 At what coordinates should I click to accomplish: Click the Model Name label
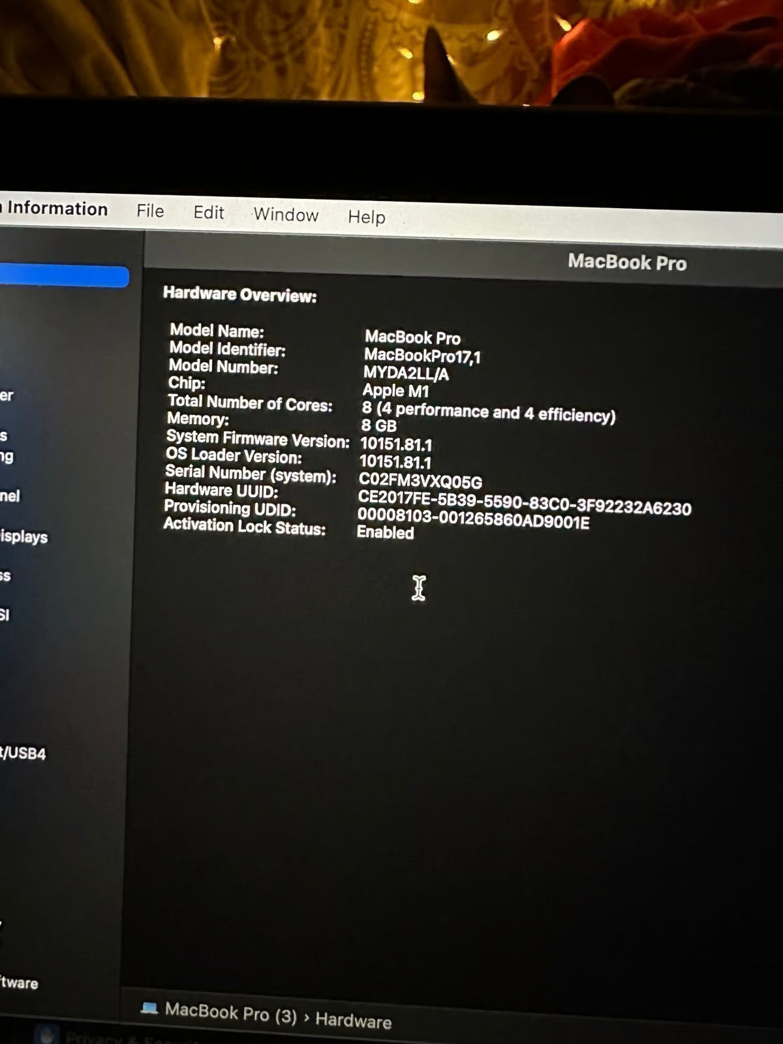(x=217, y=330)
